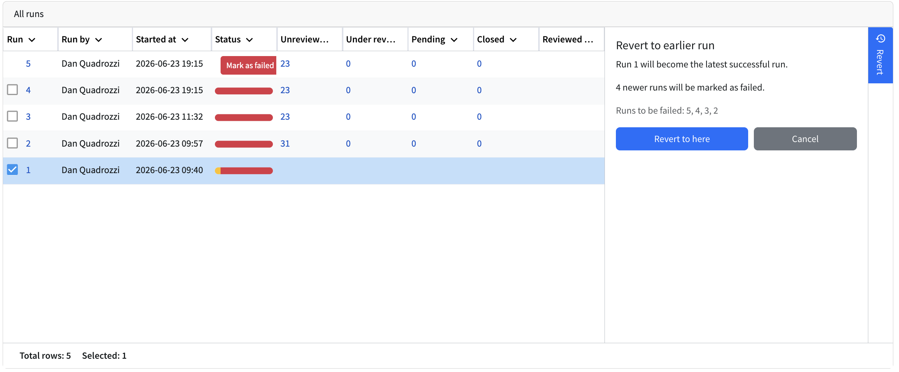The image size is (899, 372).
Task: Click the Mark as failed button
Action: [x=249, y=65]
